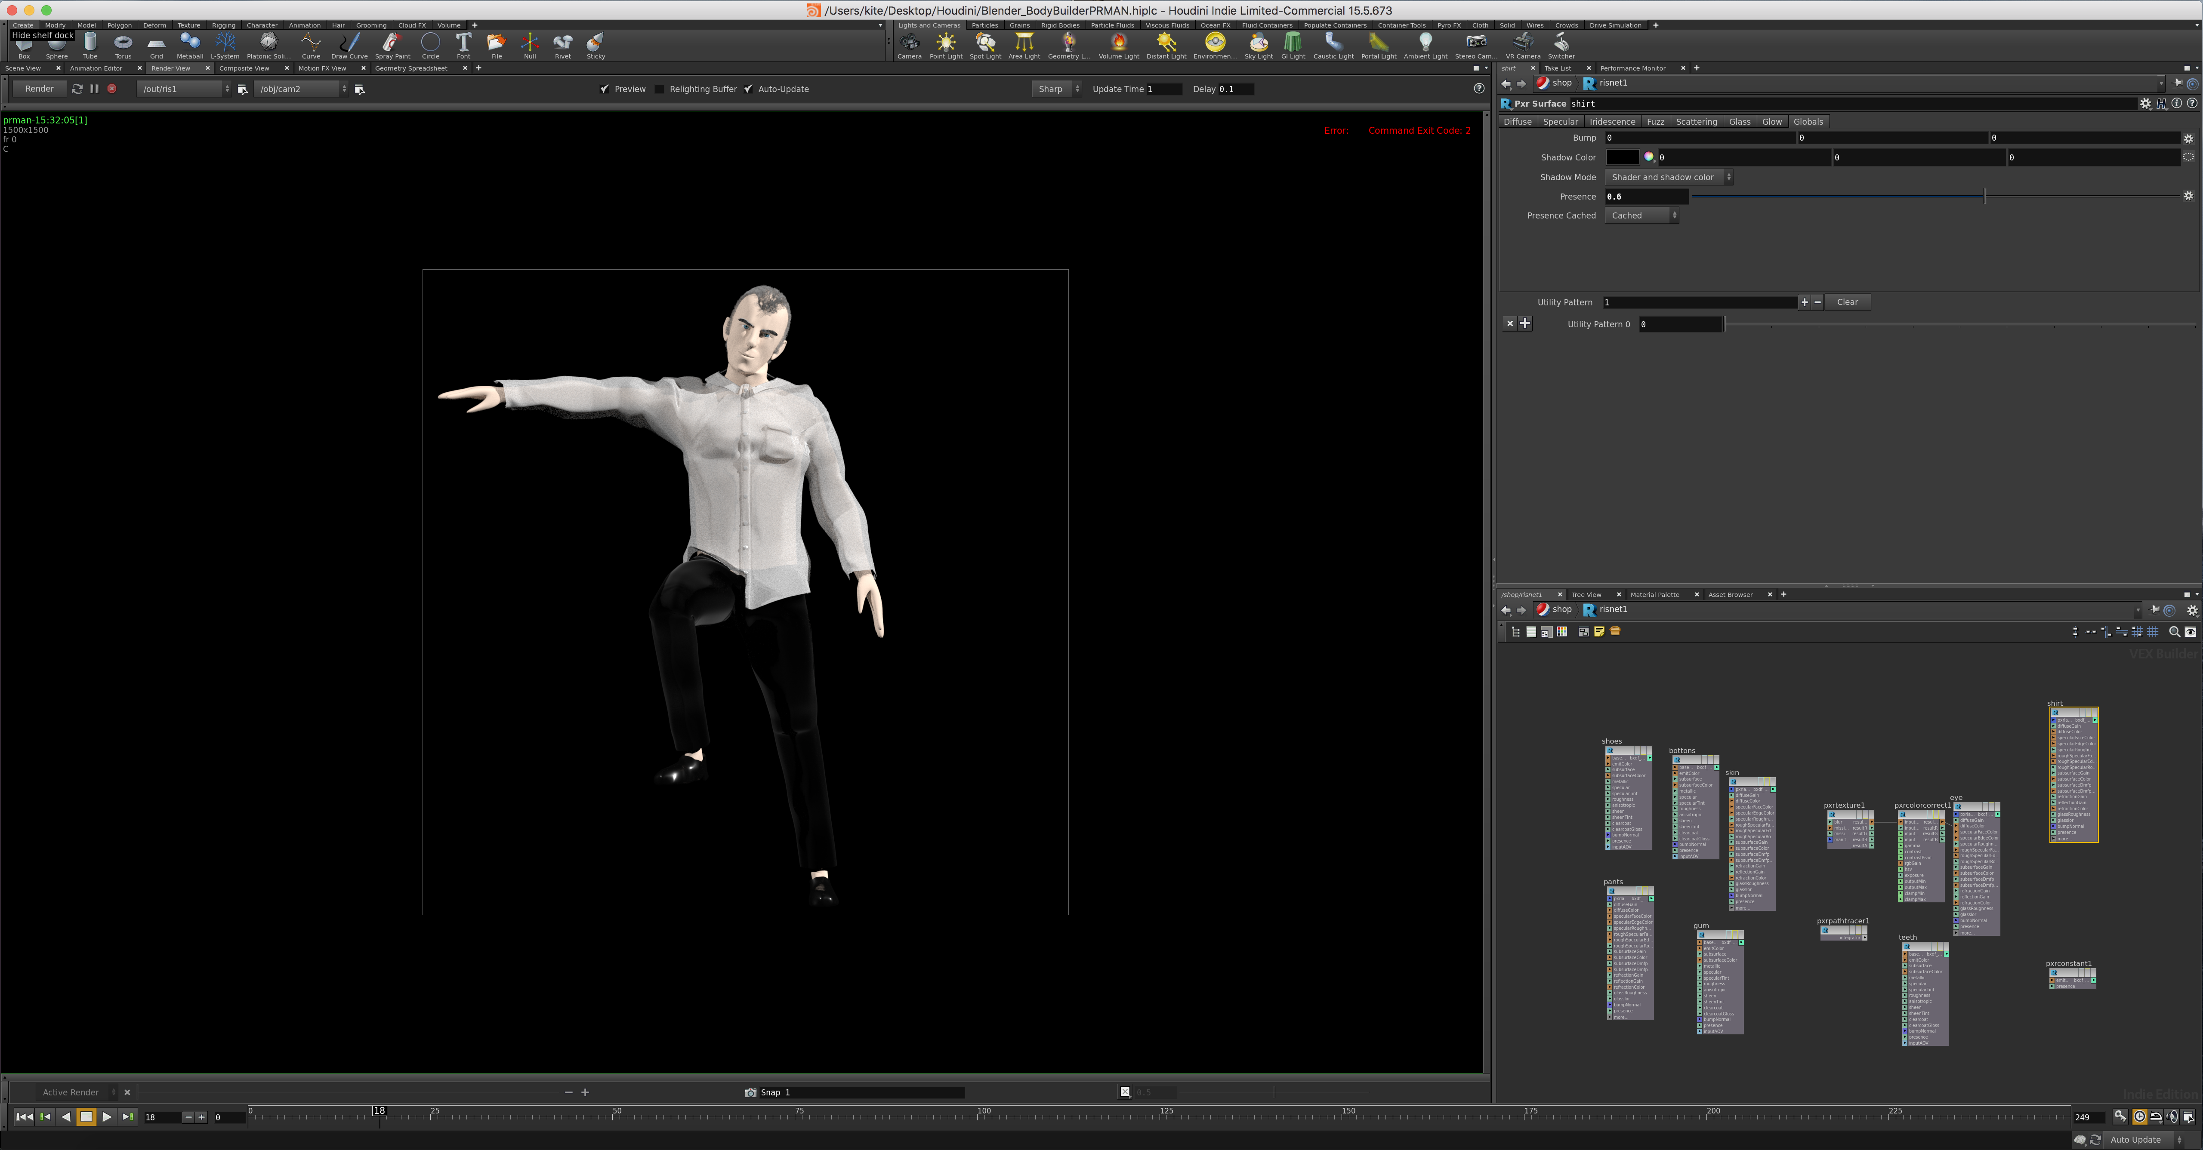Select the Draw Curve tool
2203x1150 pixels.
(349, 45)
